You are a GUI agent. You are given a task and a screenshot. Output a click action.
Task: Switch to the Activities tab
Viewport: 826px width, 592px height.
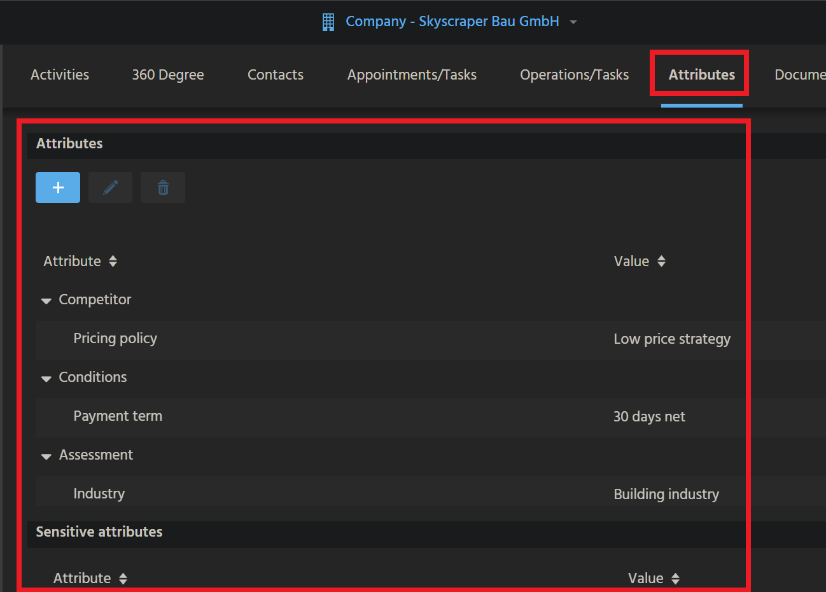click(x=59, y=74)
